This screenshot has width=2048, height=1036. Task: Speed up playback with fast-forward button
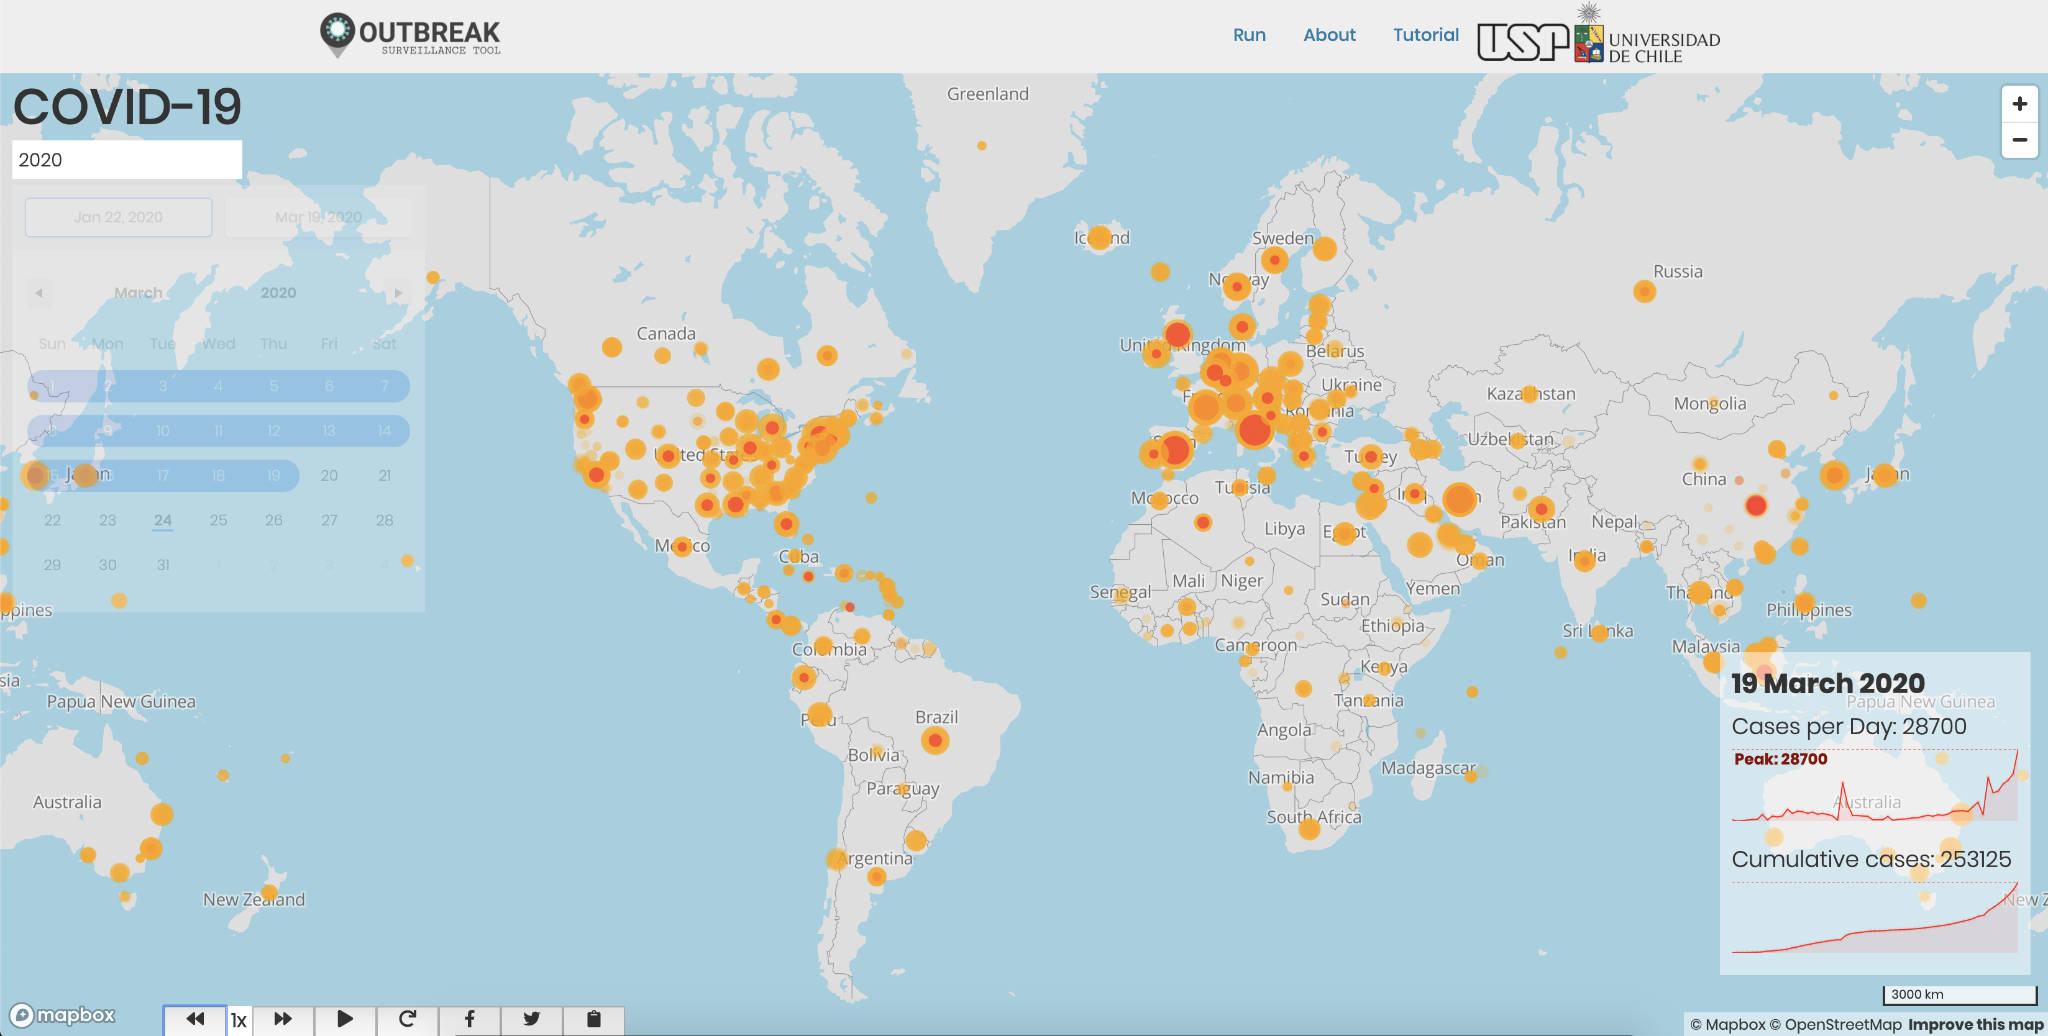pyautogui.click(x=283, y=1019)
